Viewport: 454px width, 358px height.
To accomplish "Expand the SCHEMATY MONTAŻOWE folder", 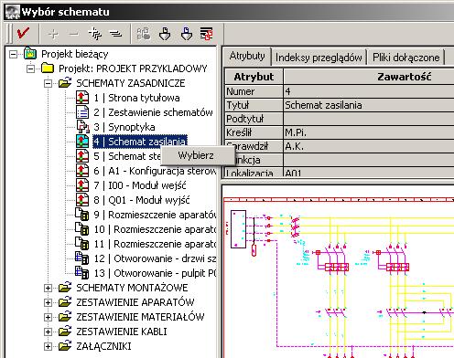I will [x=48, y=288].
